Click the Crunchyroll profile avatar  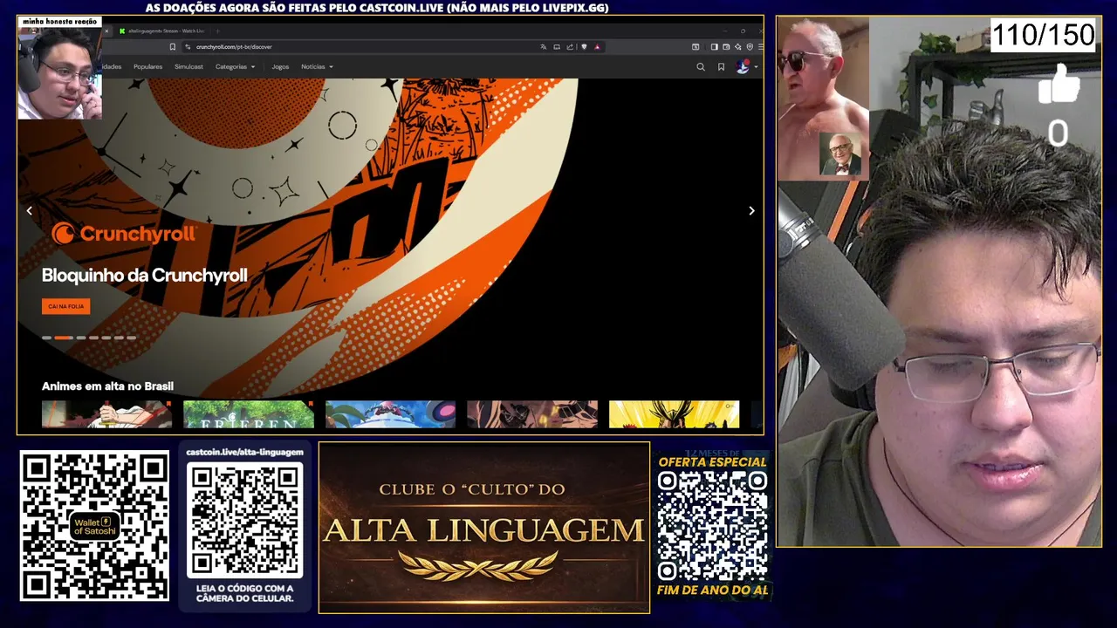743,66
